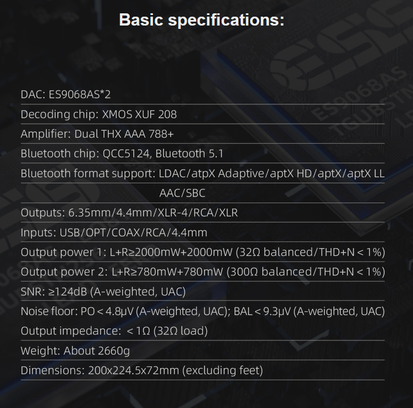Click the "Basic specifications:" heading
The image size is (413, 408).
point(201,20)
